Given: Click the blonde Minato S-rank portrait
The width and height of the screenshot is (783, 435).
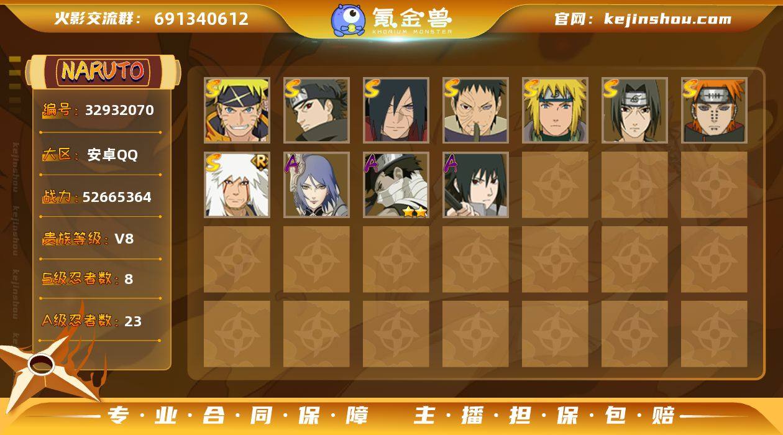Looking at the screenshot, I should [555, 110].
